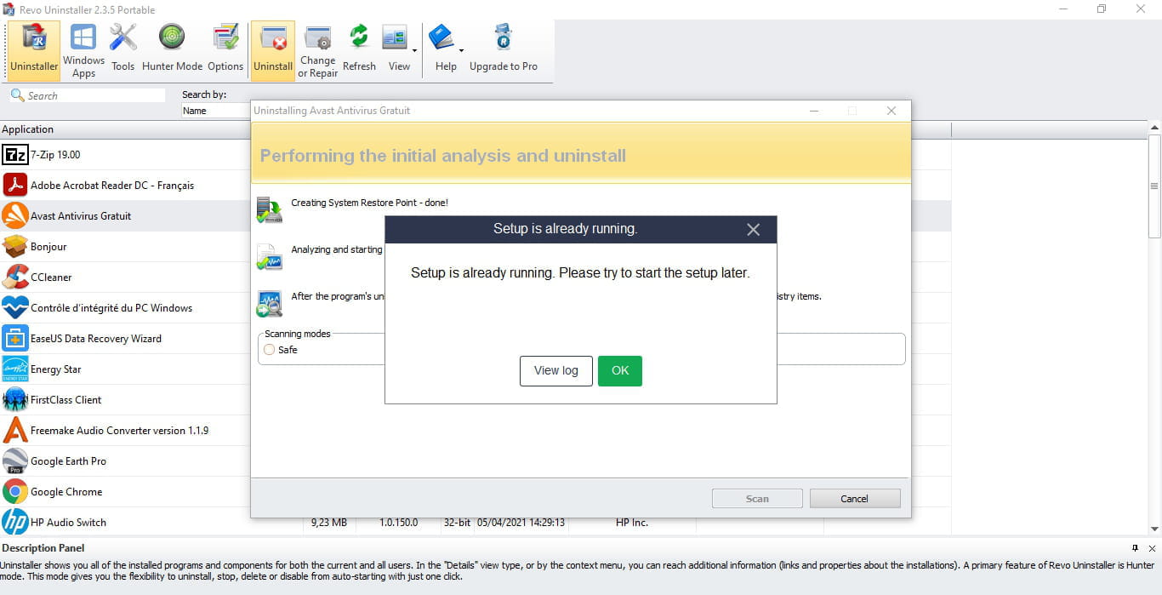This screenshot has width=1162, height=595.
Task: Click the Analyzing and starting step icon
Action: click(270, 257)
